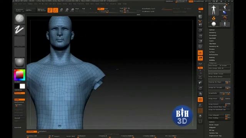This screenshot has width=246, height=138.
Task: Click Scale view icon in right shelf
Action: pos(200,88)
